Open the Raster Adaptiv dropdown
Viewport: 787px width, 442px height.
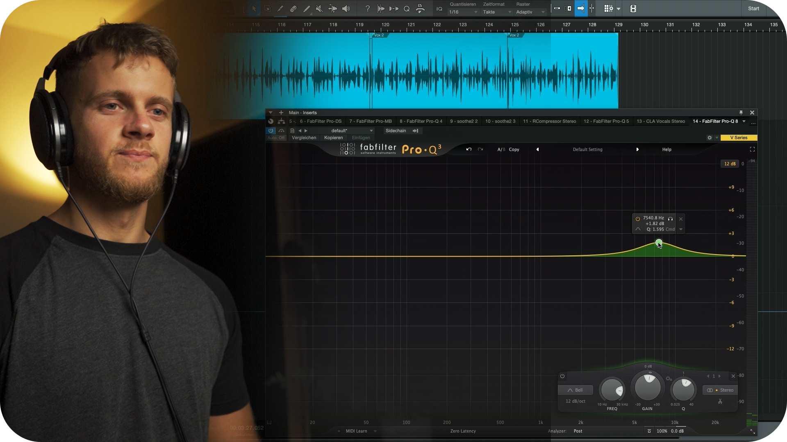point(530,12)
